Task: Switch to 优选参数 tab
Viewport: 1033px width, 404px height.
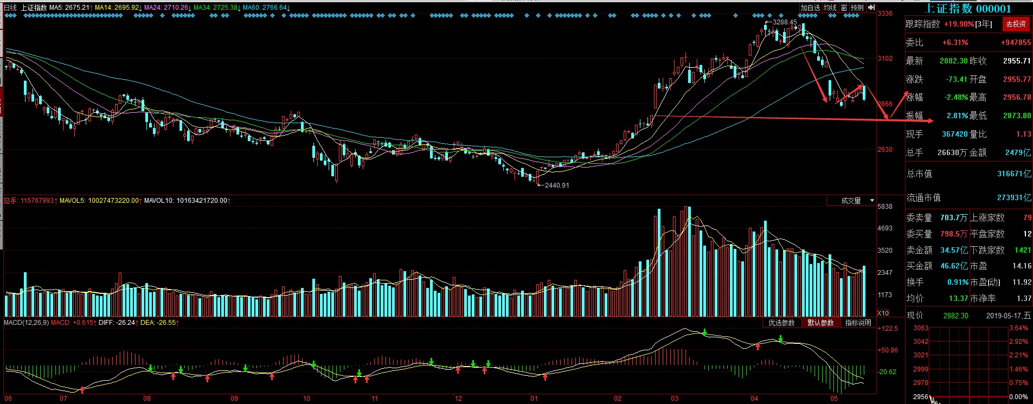Action: (781, 323)
